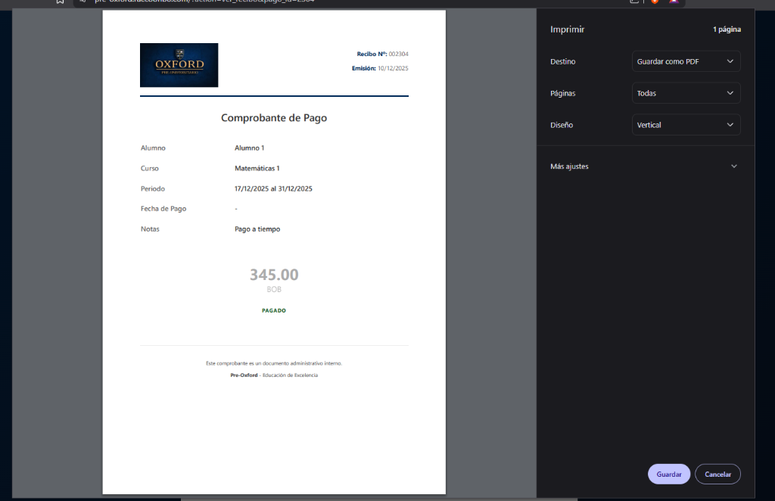Click the Brave shield icon in the address bar

[654, 2]
